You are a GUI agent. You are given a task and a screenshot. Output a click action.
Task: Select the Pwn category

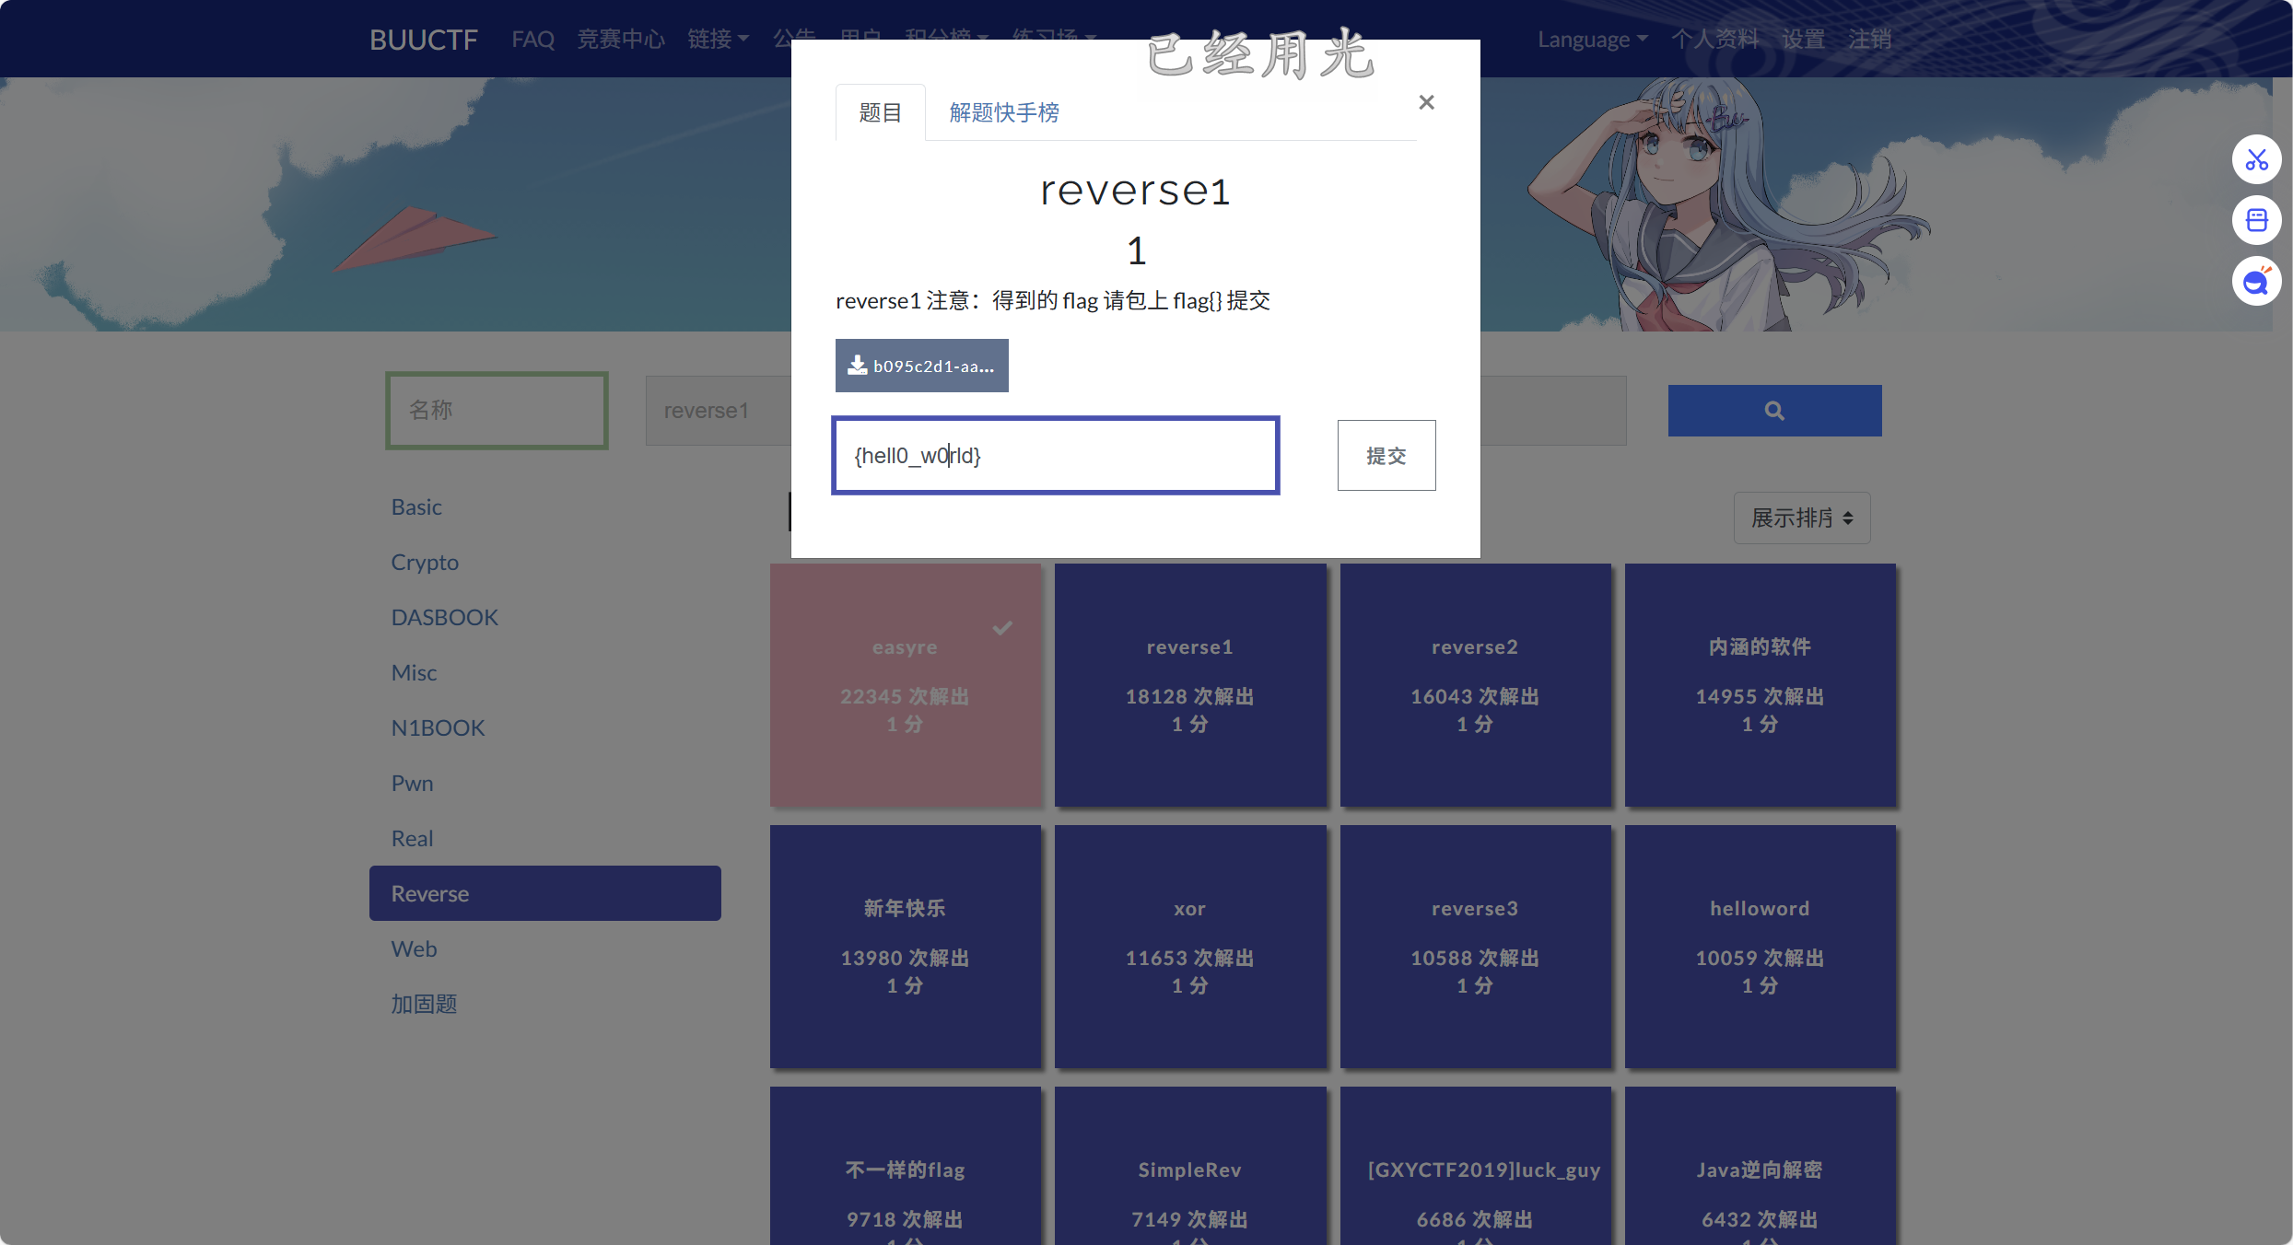412,783
